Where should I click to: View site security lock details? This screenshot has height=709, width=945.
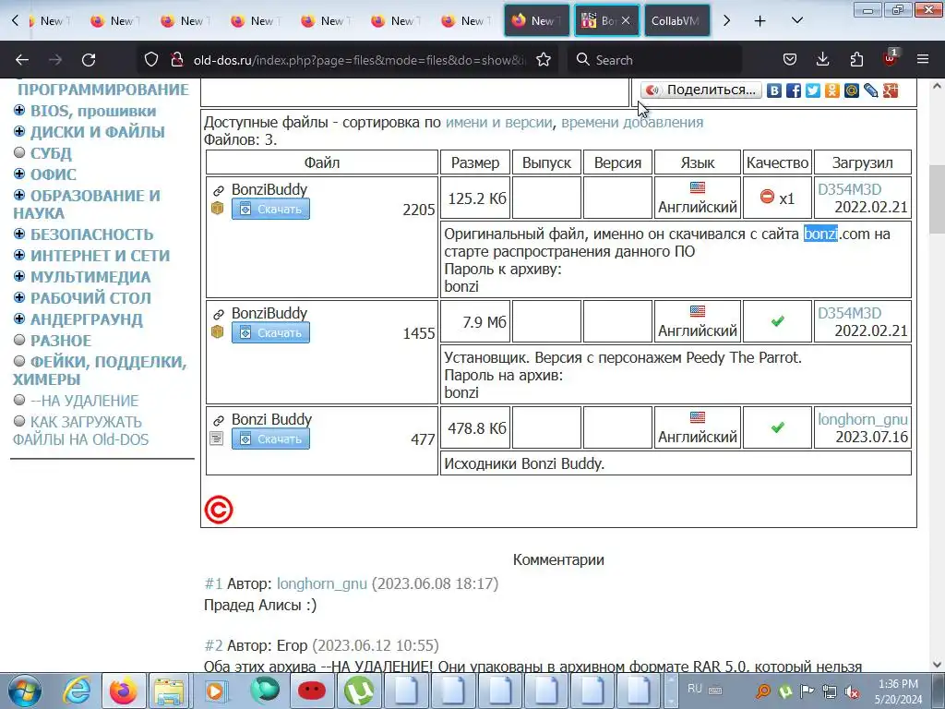pos(176,60)
